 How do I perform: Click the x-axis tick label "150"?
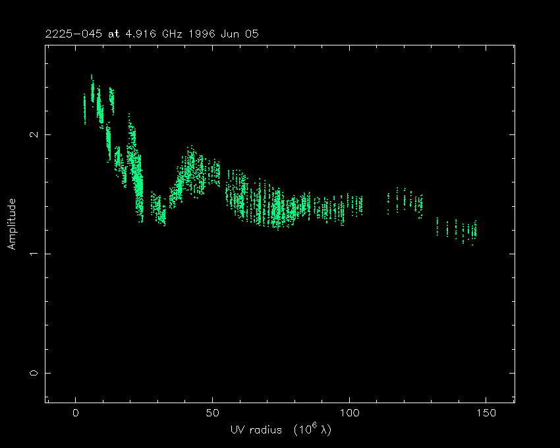coord(486,413)
